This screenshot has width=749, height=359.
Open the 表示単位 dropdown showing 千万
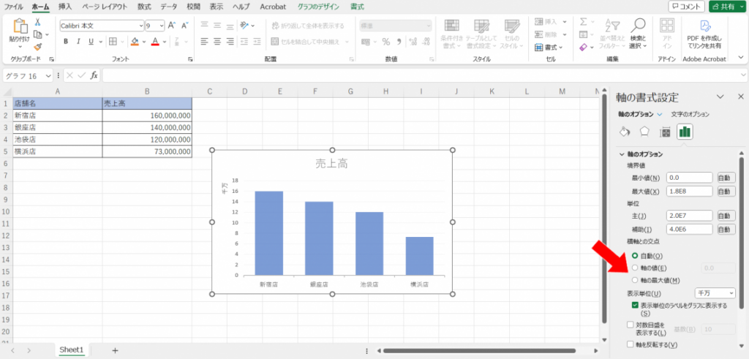pyautogui.click(x=715, y=292)
